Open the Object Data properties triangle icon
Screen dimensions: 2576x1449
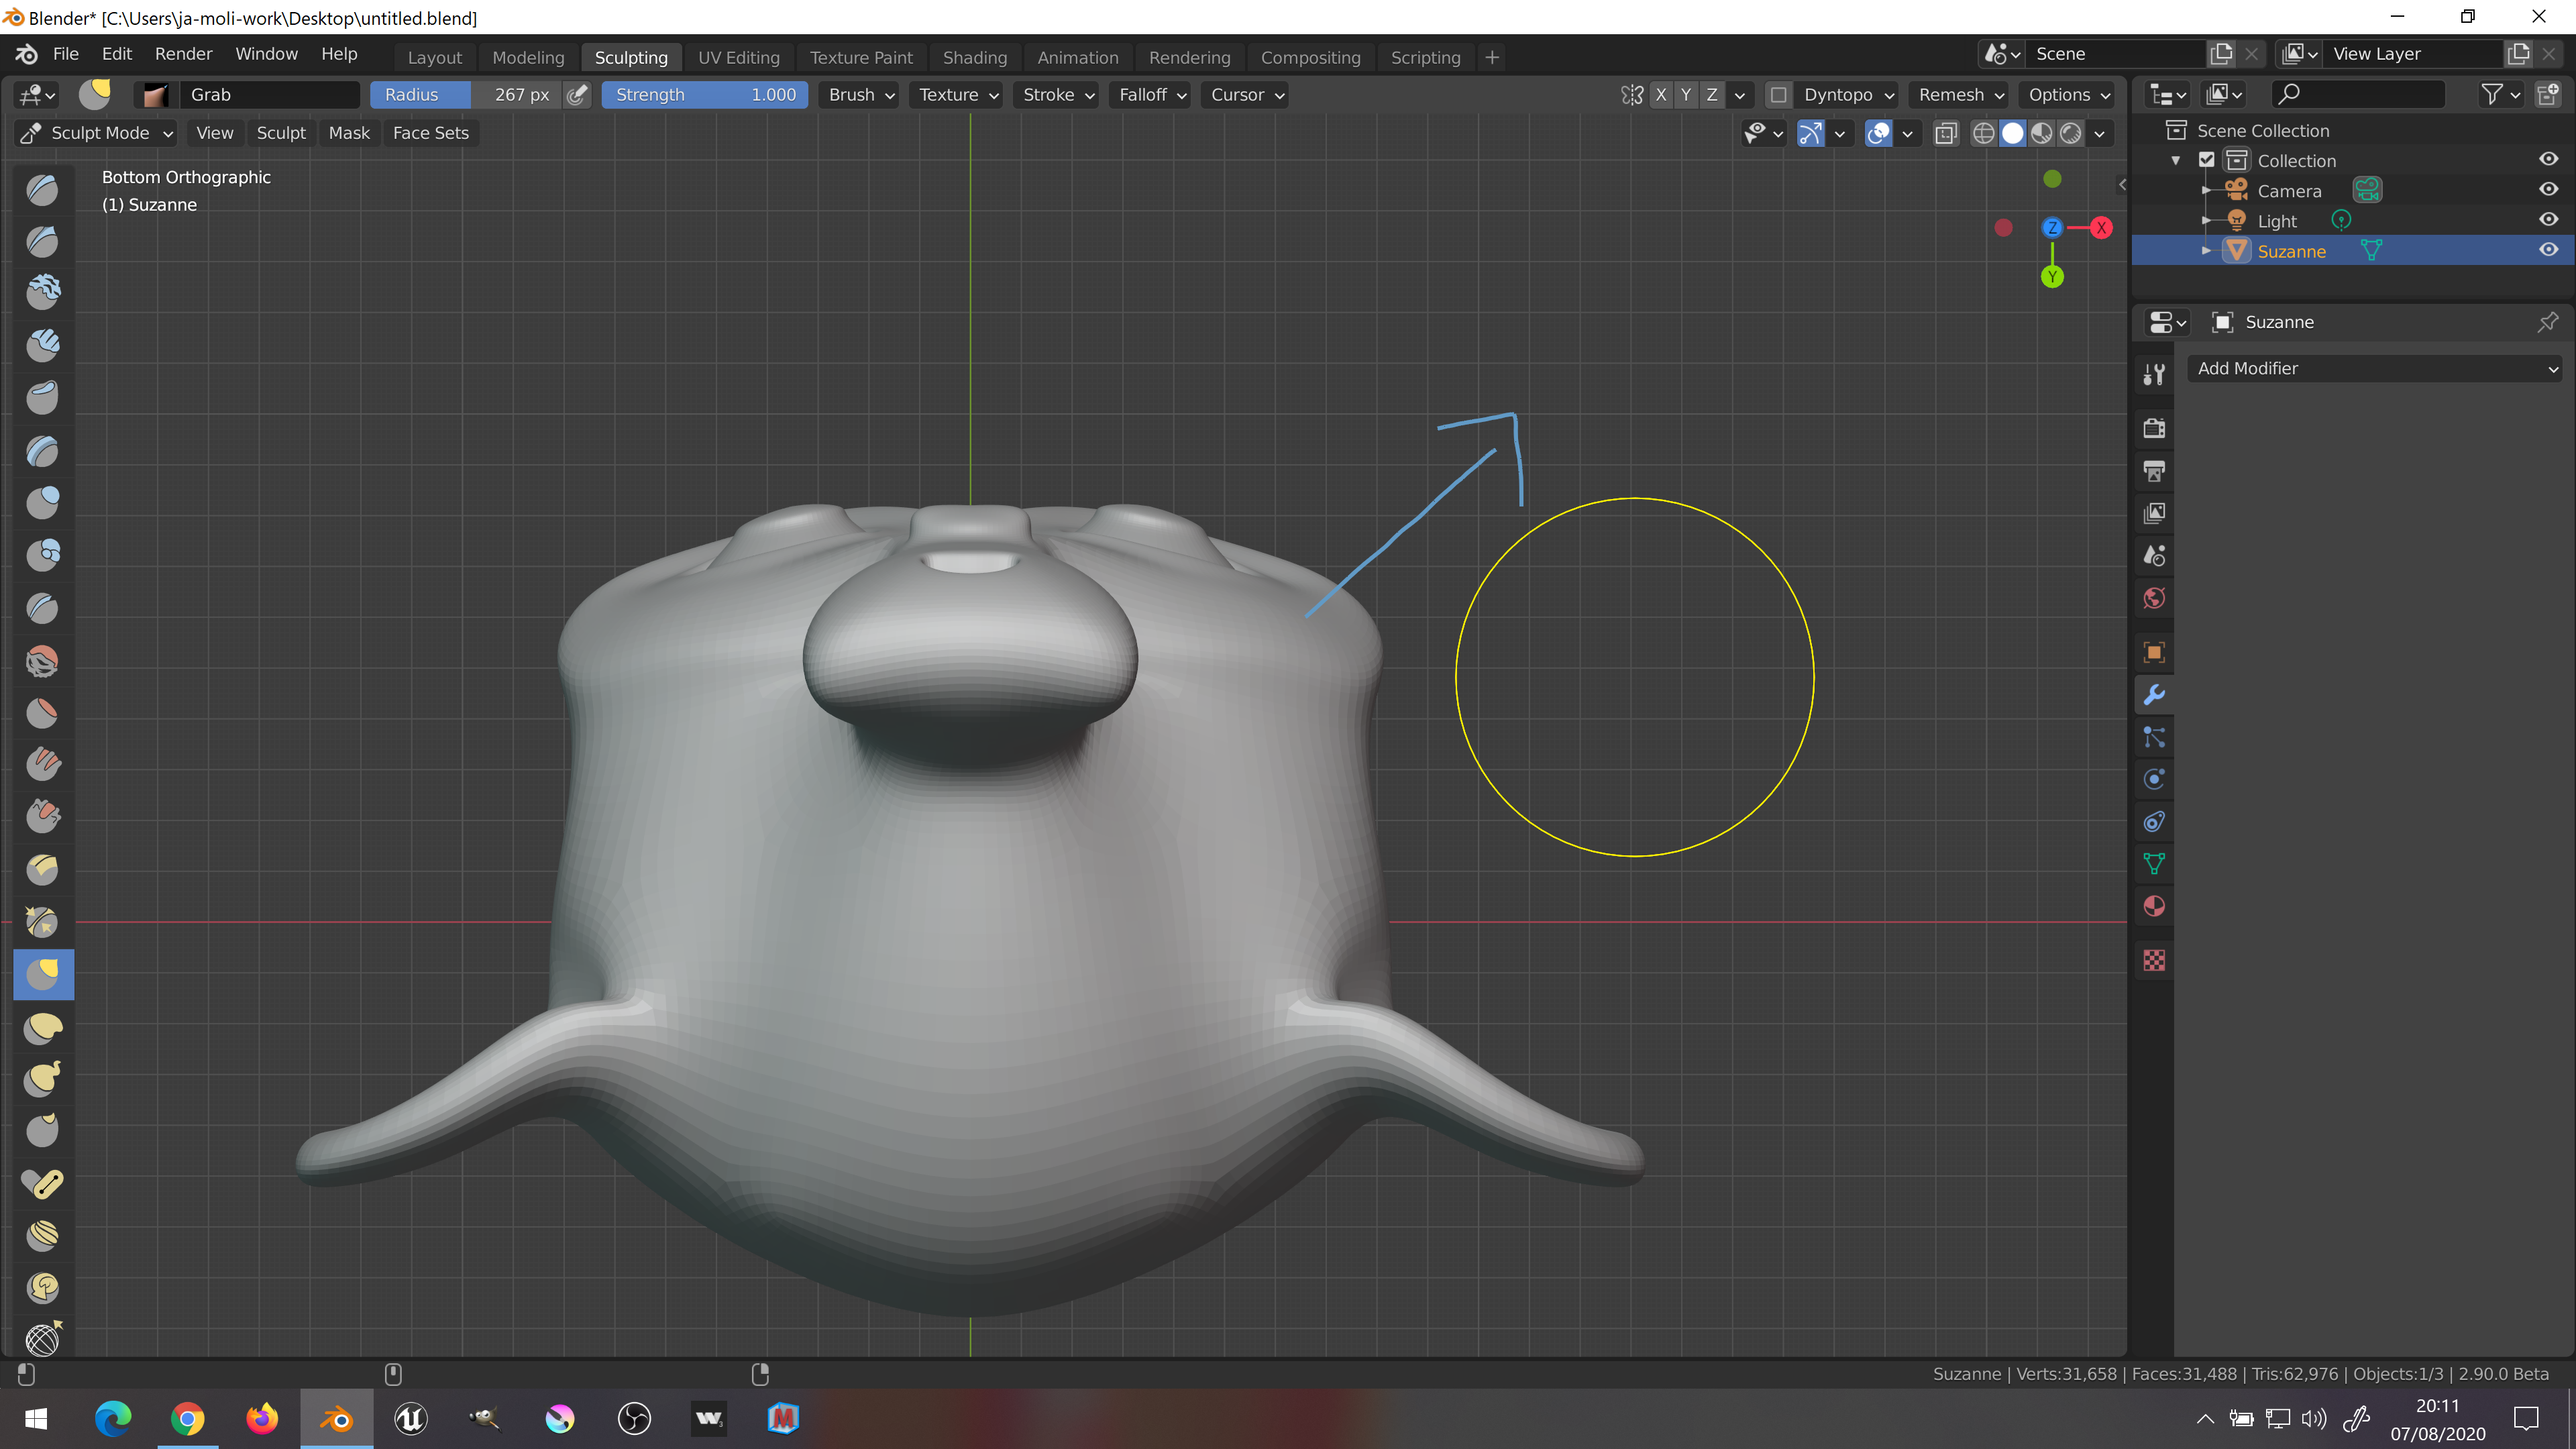pos(2154,864)
